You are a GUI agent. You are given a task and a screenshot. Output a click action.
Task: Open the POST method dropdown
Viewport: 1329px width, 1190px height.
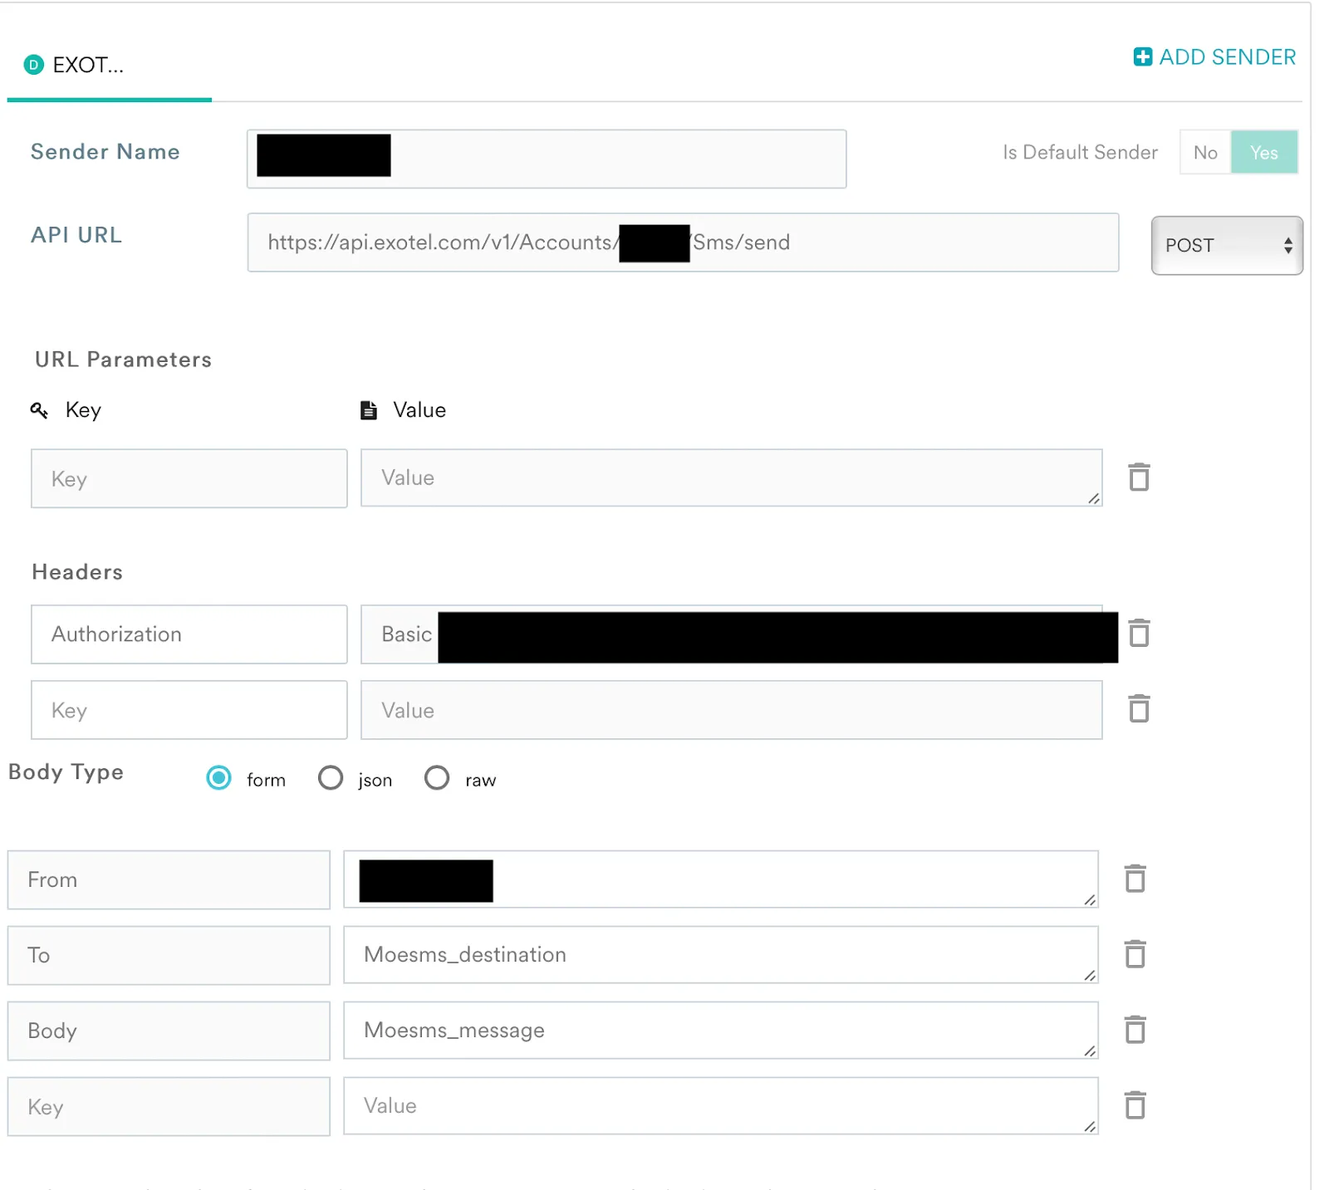tap(1226, 245)
